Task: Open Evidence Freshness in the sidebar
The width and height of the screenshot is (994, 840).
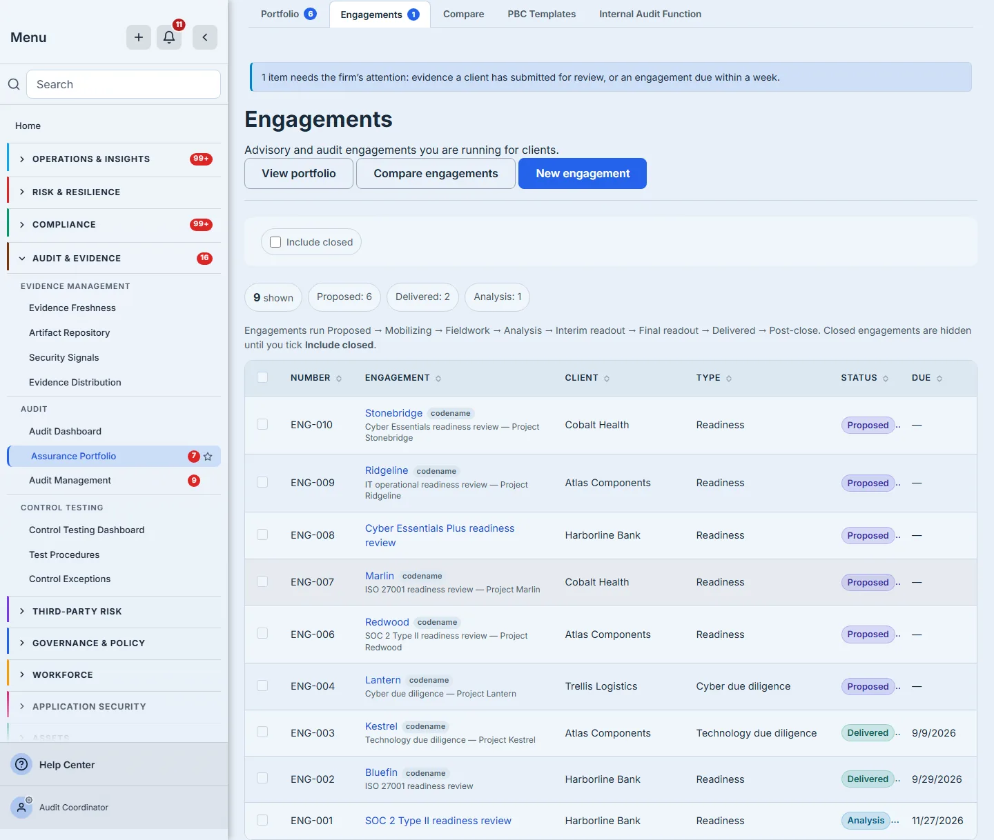Action: pos(72,308)
